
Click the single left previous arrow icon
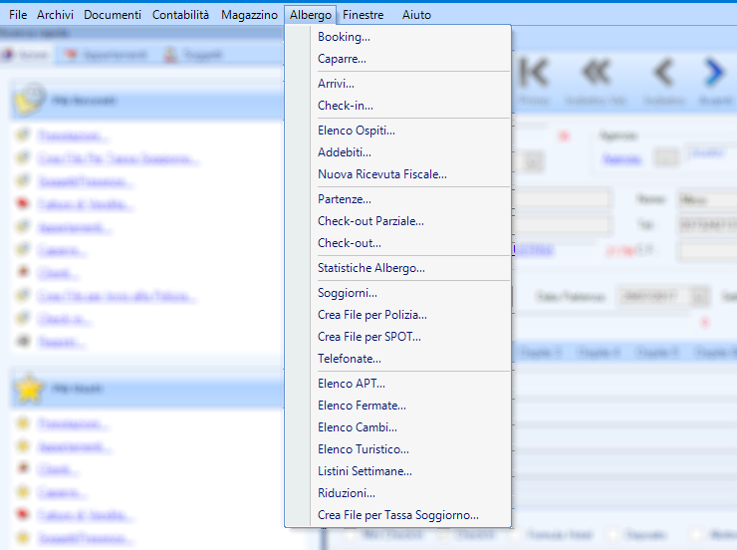662,72
